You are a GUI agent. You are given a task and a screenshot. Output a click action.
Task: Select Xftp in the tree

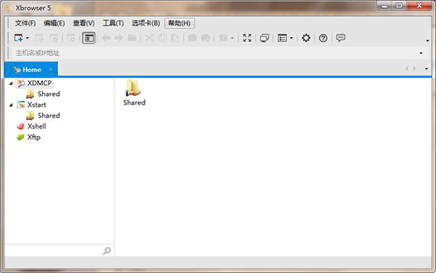tap(33, 137)
